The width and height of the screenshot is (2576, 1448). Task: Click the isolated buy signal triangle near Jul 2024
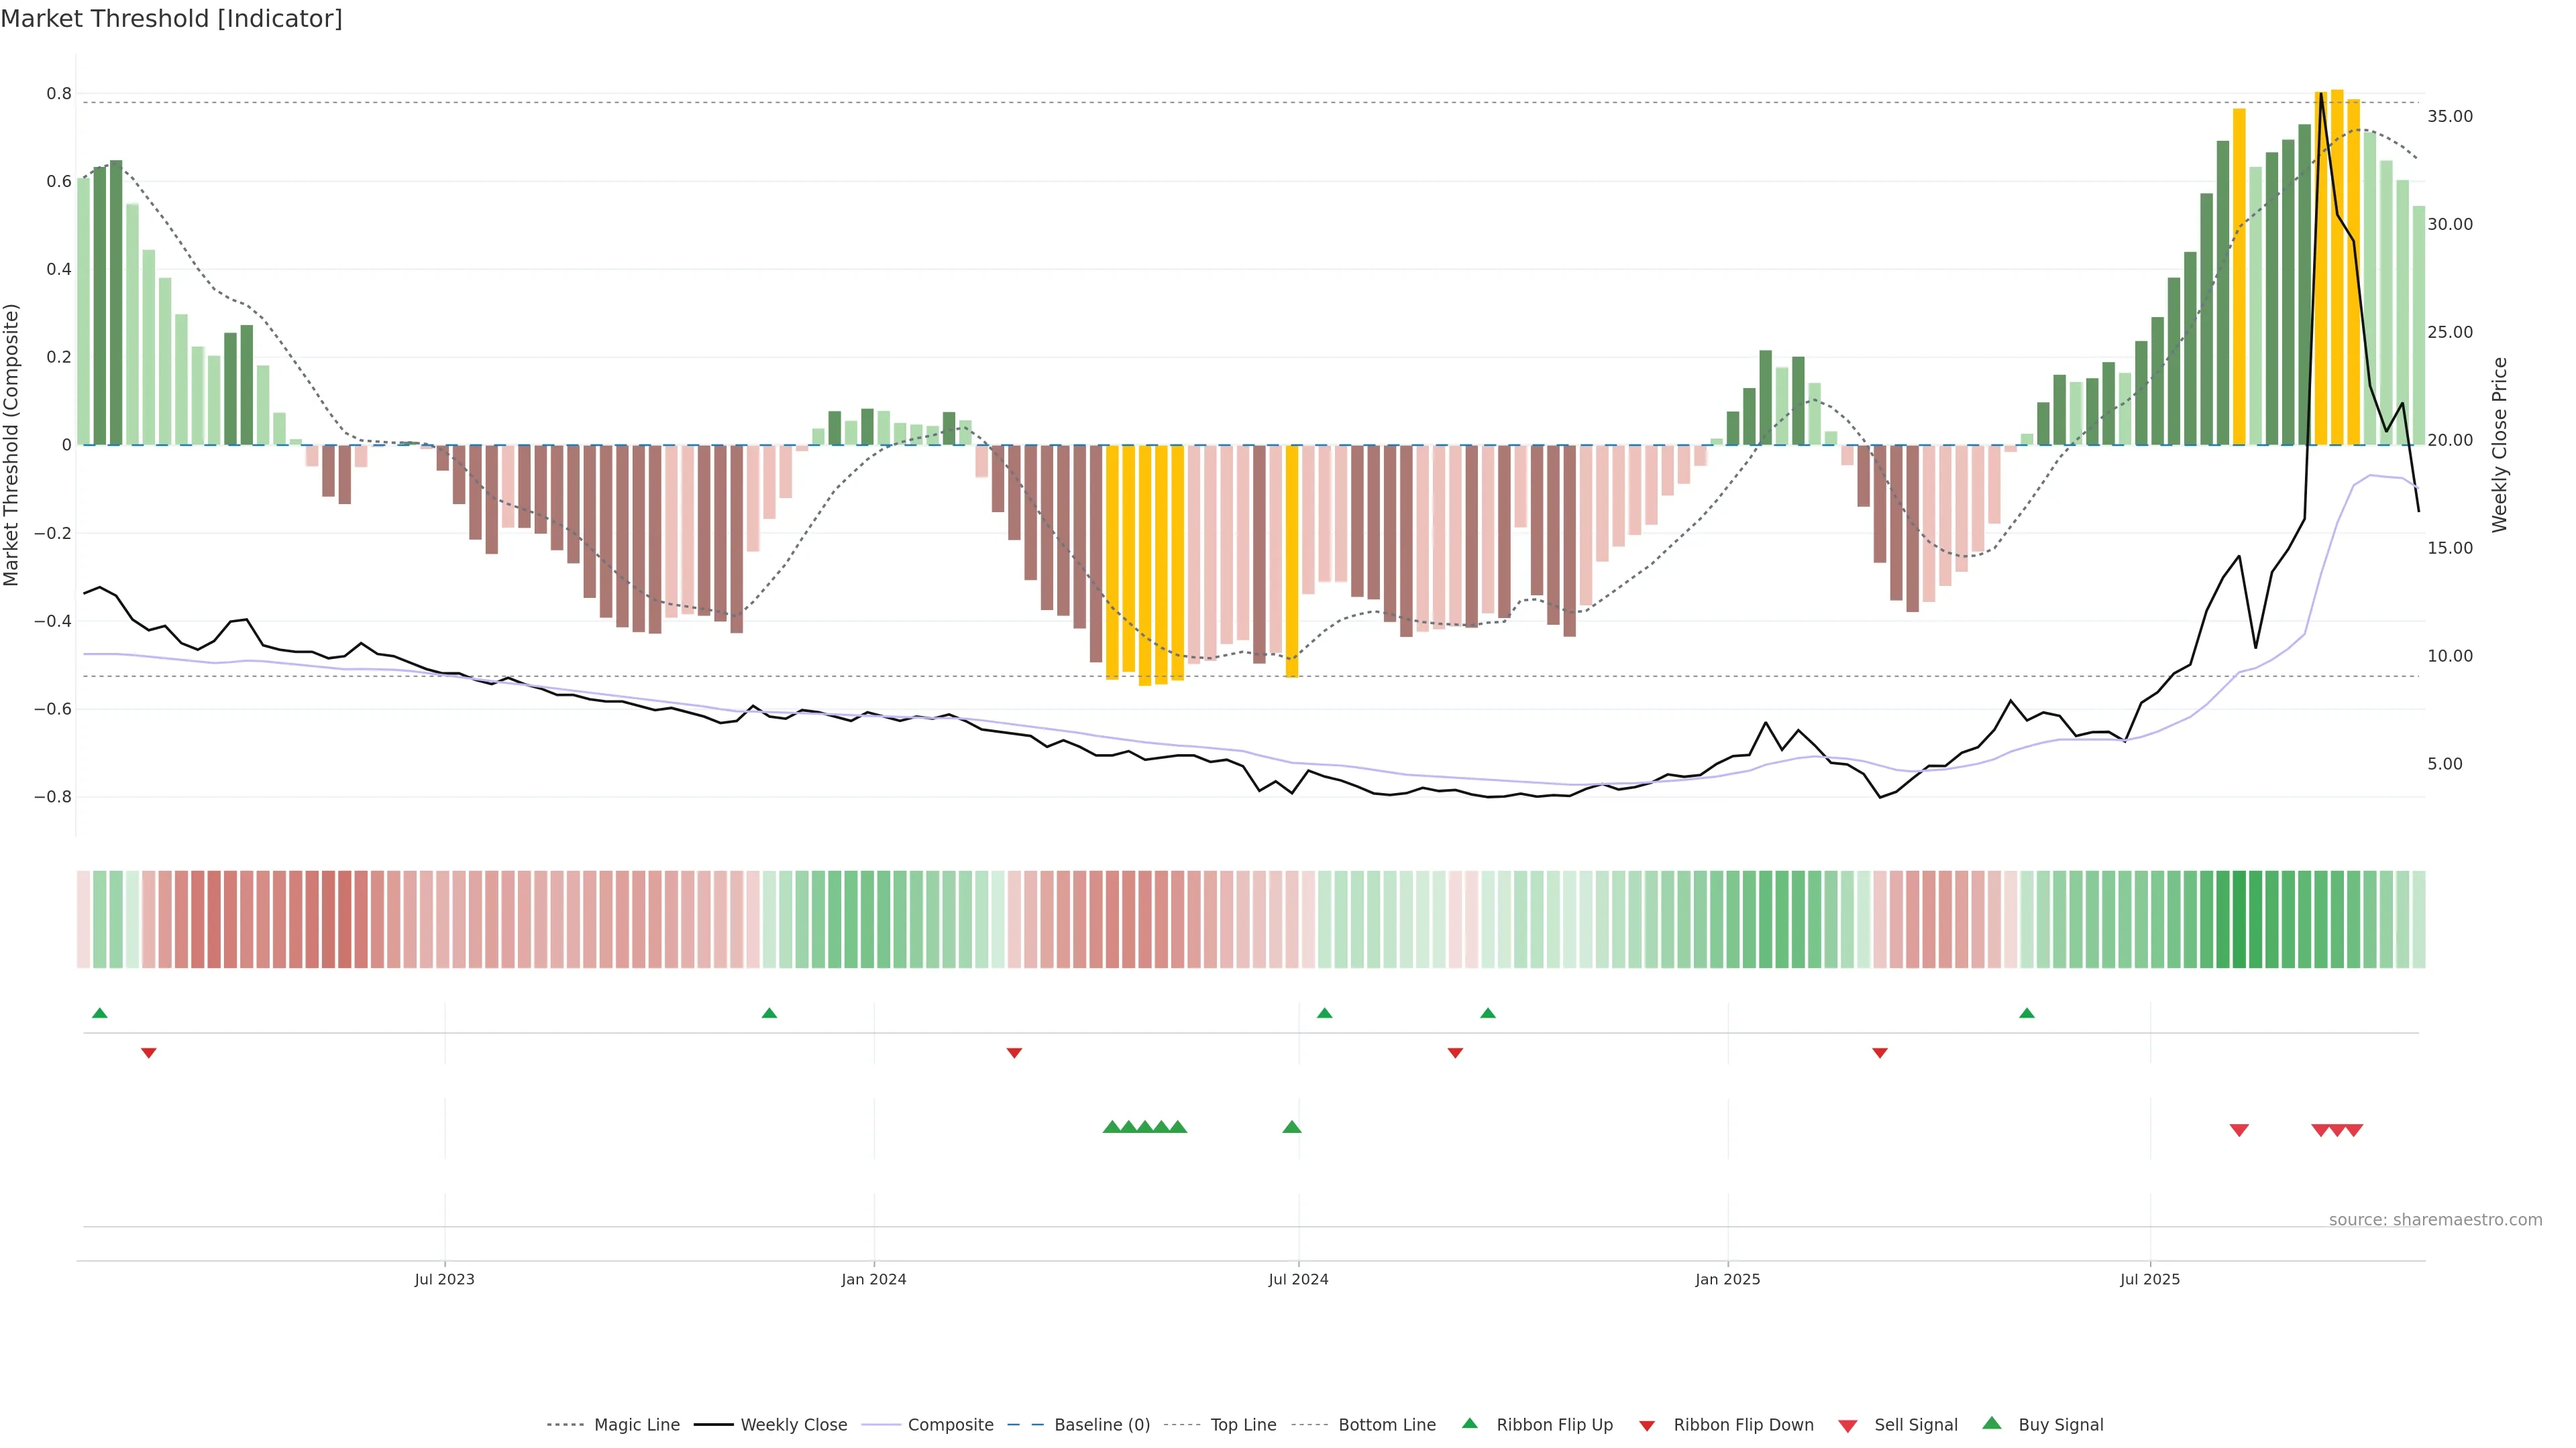pos(1291,1127)
